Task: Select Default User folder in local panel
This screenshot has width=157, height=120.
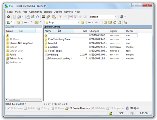Action: [16, 51]
